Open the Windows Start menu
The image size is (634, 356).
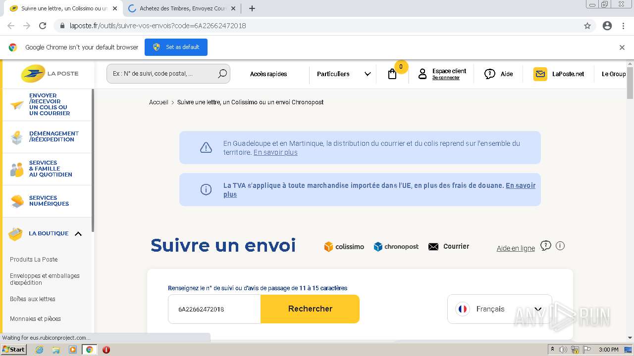coord(14,350)
